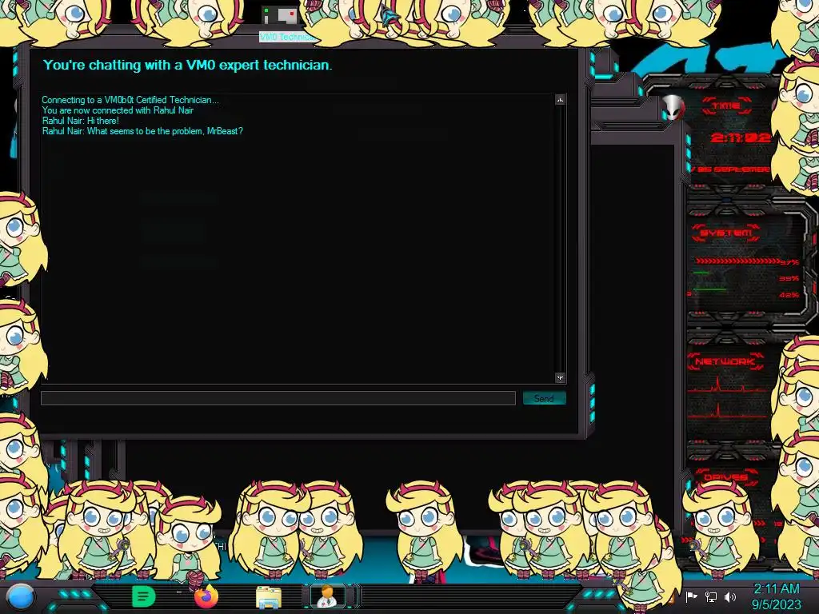Open the Start orb on taskbar
Screen dimensions: 819x614
(21, 597)
